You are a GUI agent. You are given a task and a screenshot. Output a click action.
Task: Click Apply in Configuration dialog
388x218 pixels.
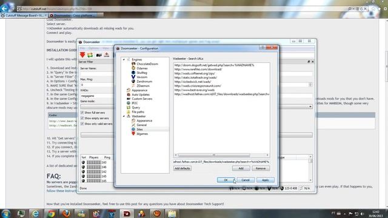(x=266, y=180)
